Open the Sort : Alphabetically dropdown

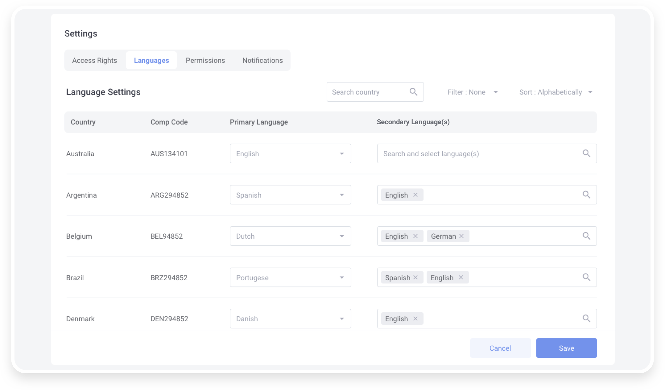556,92
